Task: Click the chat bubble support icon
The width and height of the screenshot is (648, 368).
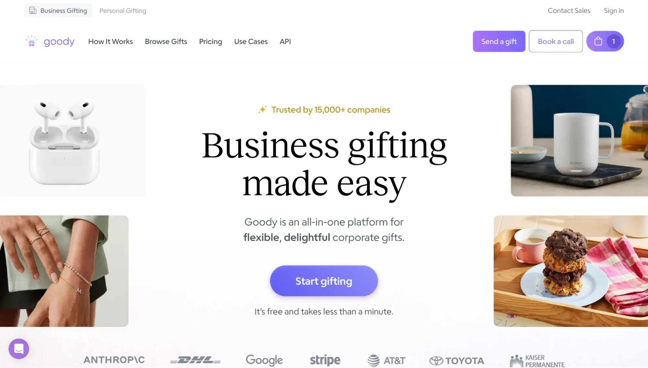Action: [x=19, y=349]
